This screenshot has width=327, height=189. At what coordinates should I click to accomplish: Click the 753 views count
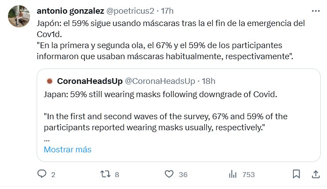(x=248, y=174)
